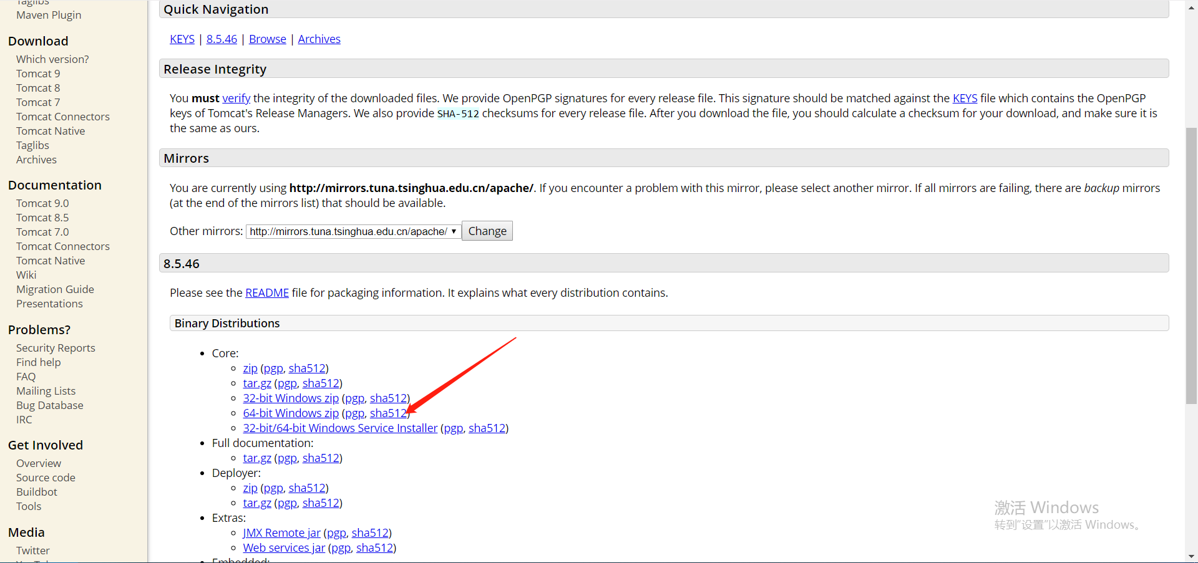Download the JMX Remote jar
This screenshot has width=1198, height=563.
click(x=281, y=533)
